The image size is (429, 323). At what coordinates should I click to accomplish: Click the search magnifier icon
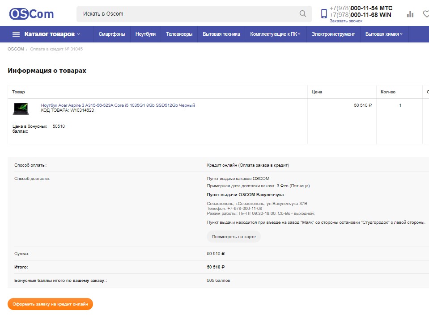(303, 14)
